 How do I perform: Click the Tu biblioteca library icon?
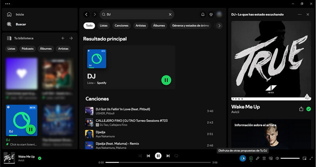[x=9, y=38]
